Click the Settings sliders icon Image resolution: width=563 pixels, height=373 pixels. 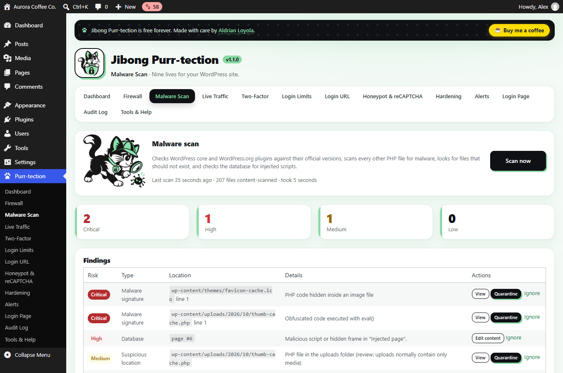point(7,162)
